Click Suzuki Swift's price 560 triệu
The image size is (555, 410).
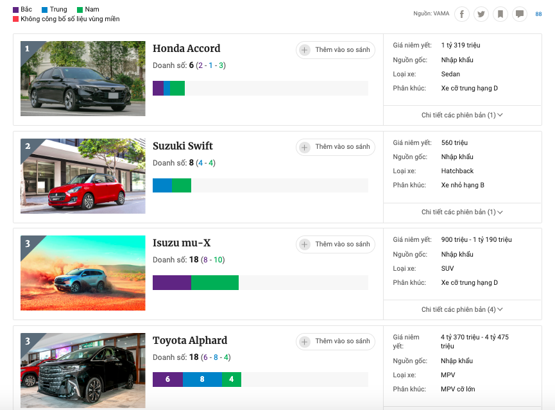[x=454, y=142]
